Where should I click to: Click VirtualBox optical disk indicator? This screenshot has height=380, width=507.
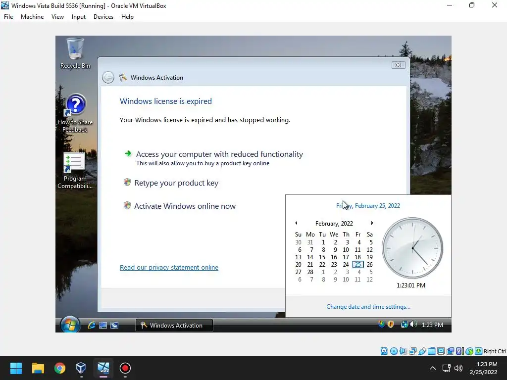pos(394,351)
